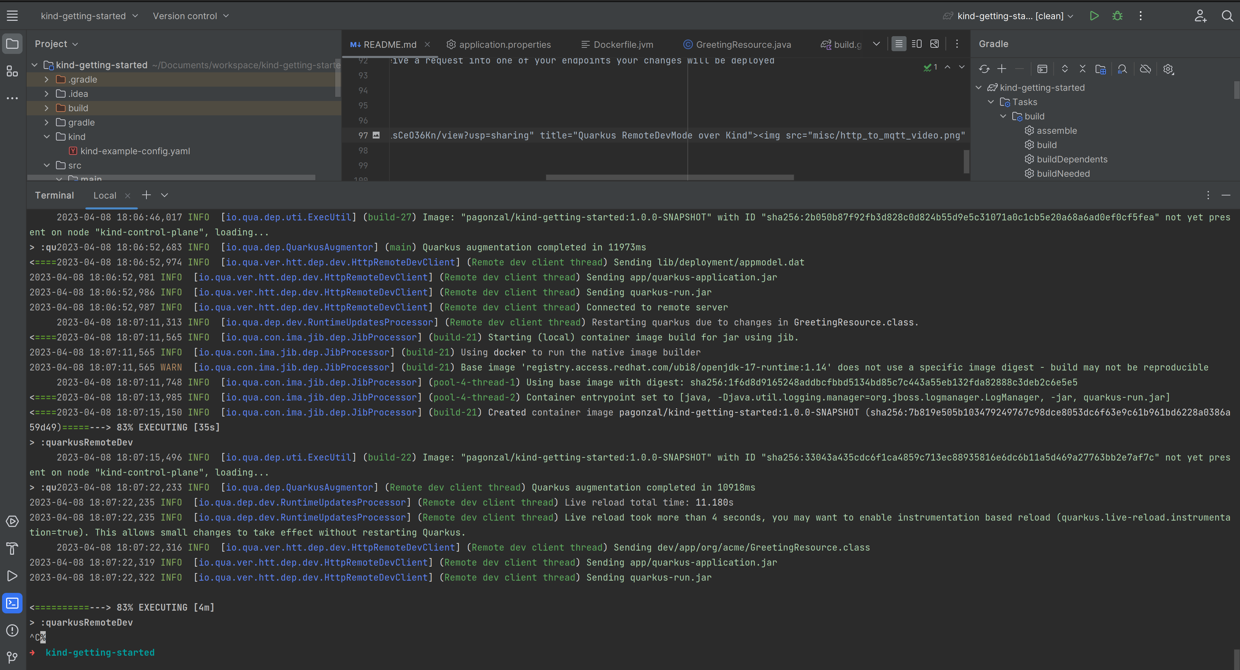The height and width of the screenshot is (670, 1240).
Task: Reload all Gradle projects
Action: (x=984, y=69)
